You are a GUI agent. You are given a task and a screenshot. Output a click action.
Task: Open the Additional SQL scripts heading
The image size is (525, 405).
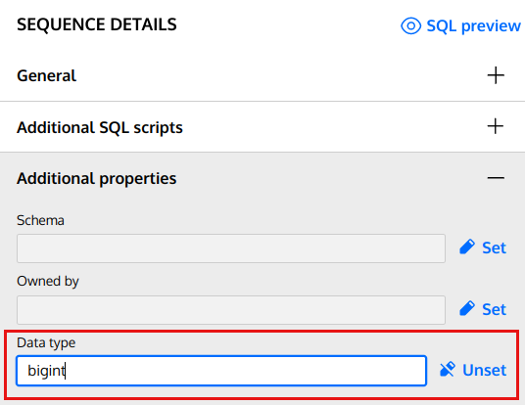click(100, 127)
